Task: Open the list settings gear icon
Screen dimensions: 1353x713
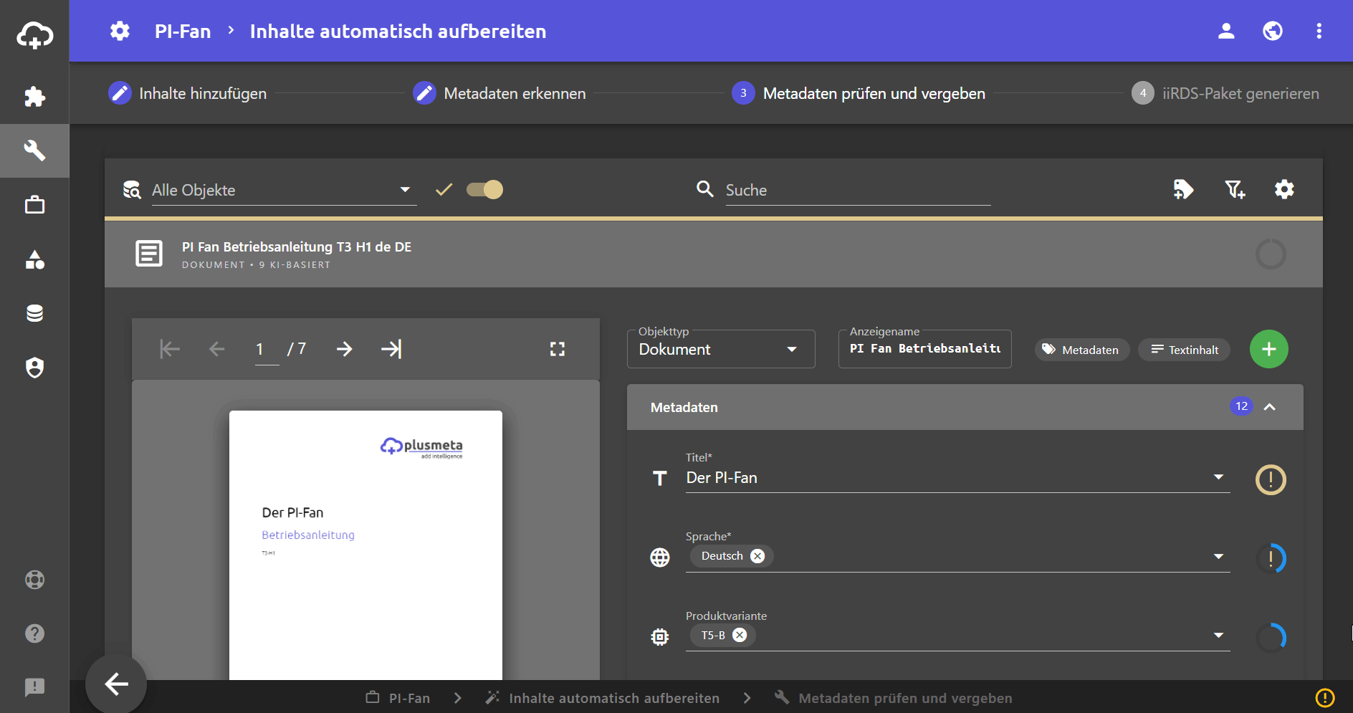Action: [x=1284, y=189]
